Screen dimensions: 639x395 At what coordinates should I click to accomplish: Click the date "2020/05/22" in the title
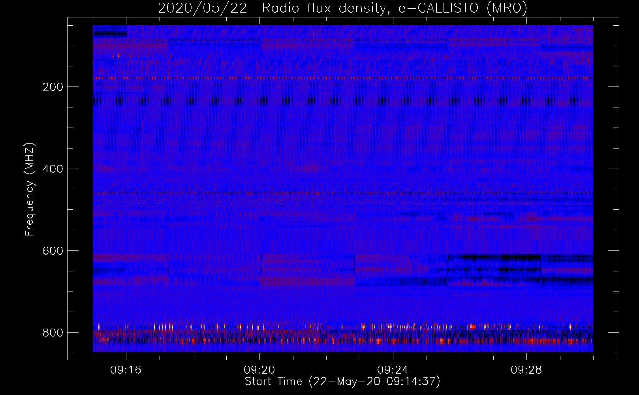click(203, 8)
